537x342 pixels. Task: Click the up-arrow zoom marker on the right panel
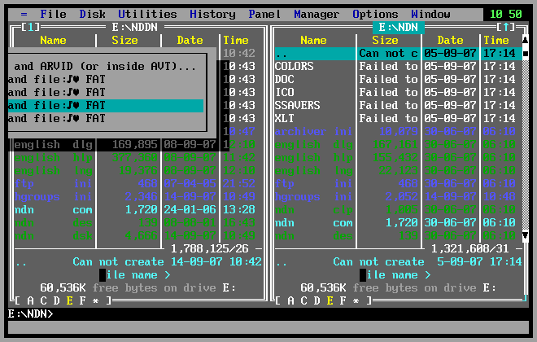point(506,27)
